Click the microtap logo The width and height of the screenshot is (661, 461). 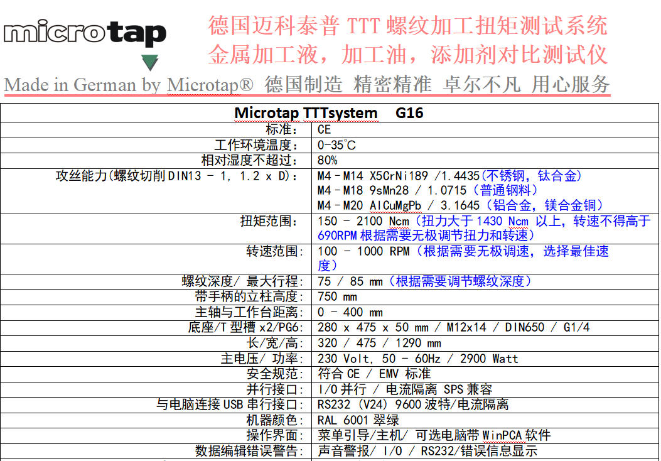click(85, 33)
